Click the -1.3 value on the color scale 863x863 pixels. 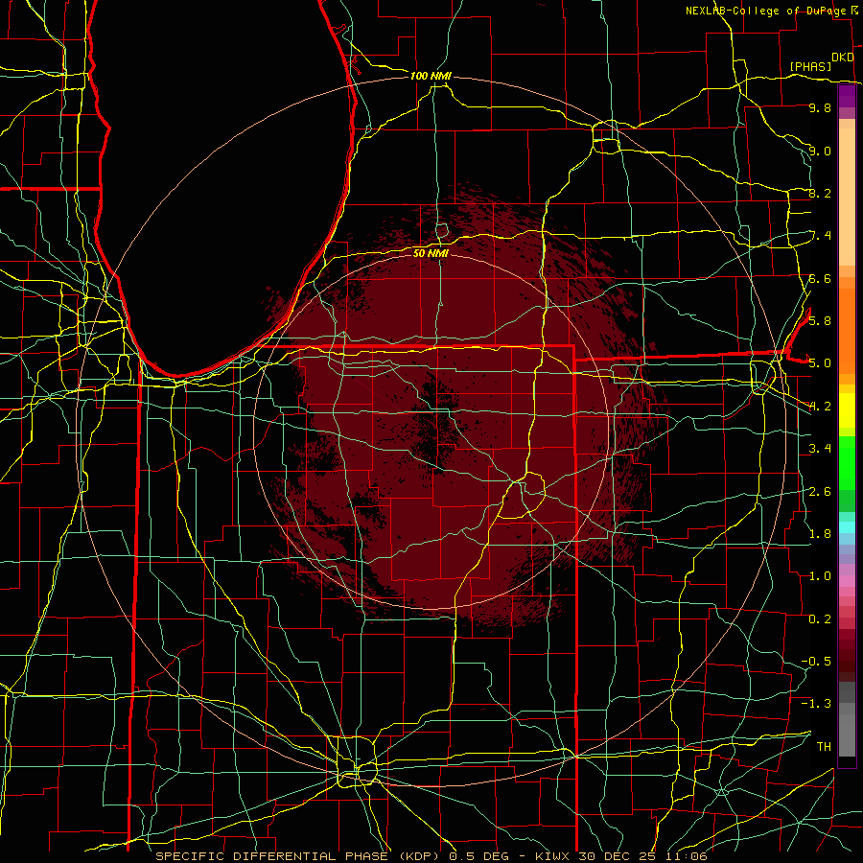tap(816, 704)
